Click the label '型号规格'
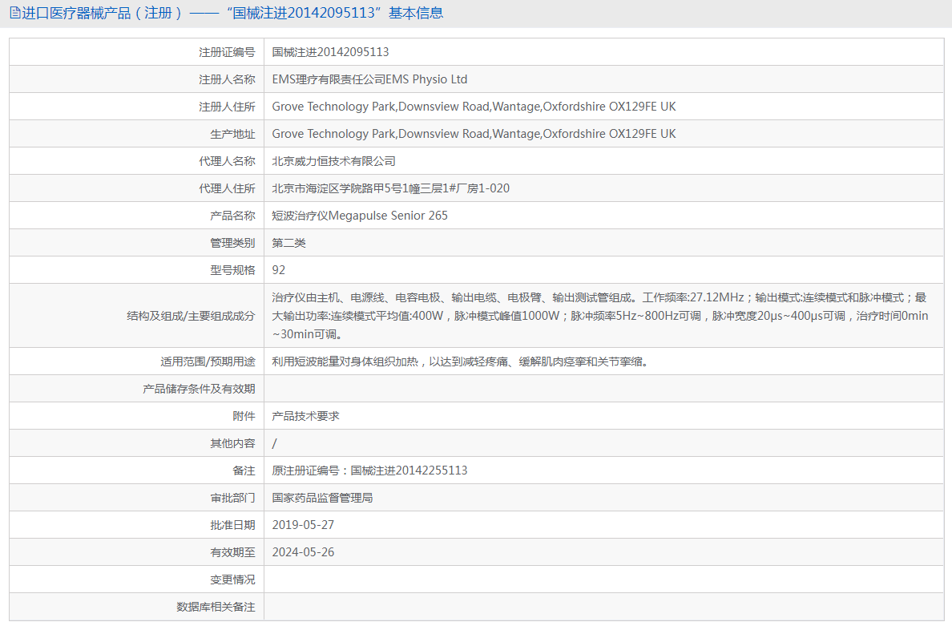This screenshot has width=952, height=626. tap(232, 270)
